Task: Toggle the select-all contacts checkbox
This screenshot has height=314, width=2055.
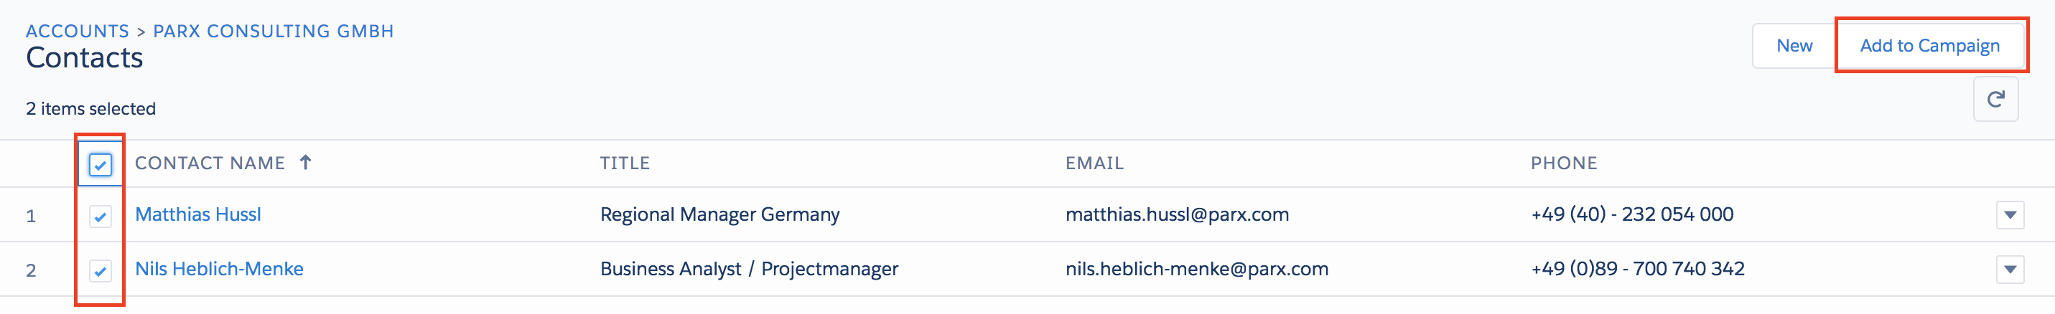Action: pyautogui.click(x=101, y=165)
